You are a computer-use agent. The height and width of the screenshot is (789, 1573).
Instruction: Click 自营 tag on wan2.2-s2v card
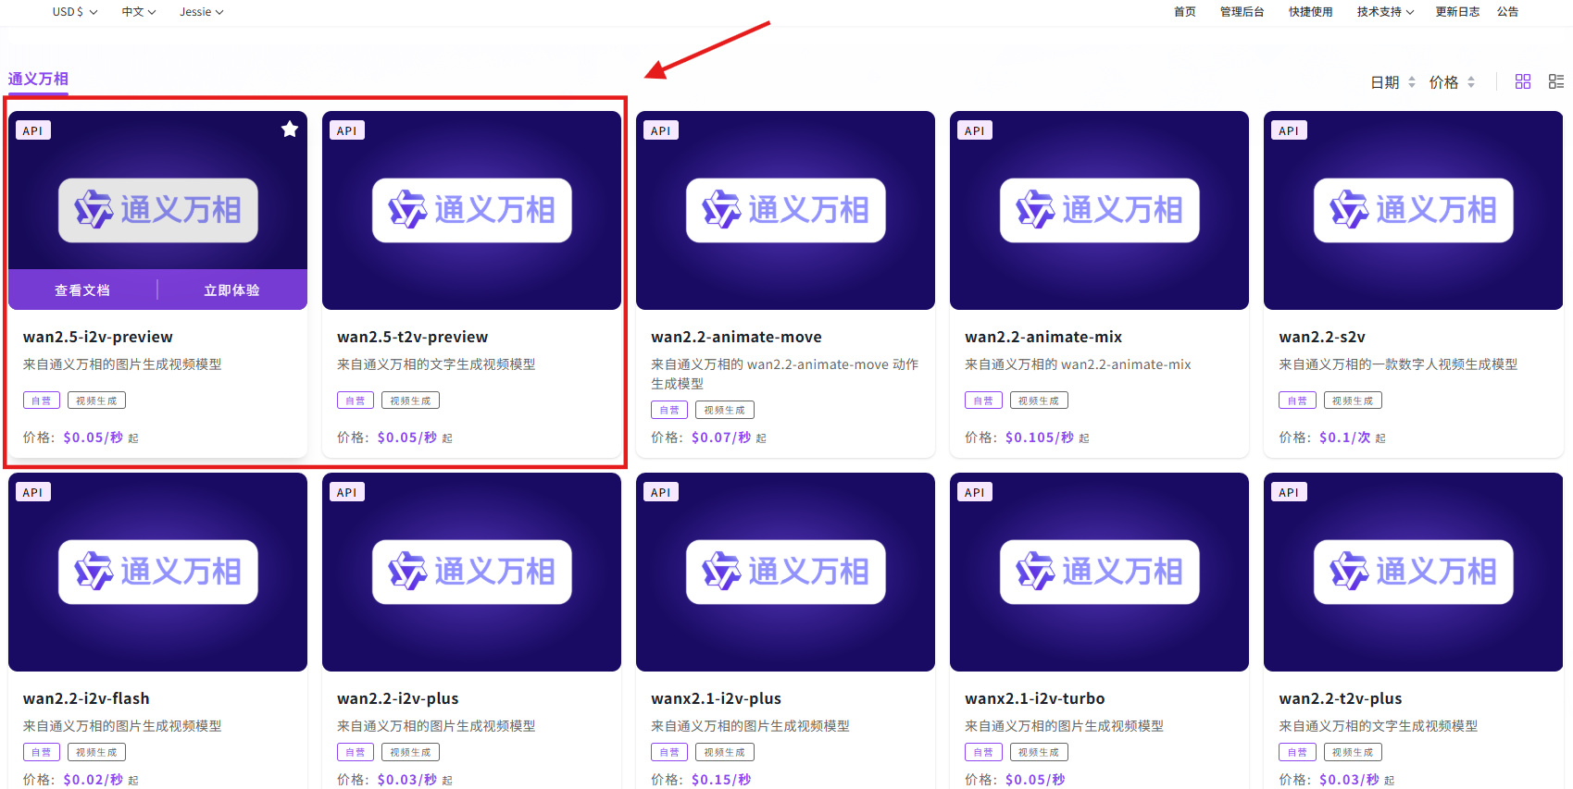1297,401
